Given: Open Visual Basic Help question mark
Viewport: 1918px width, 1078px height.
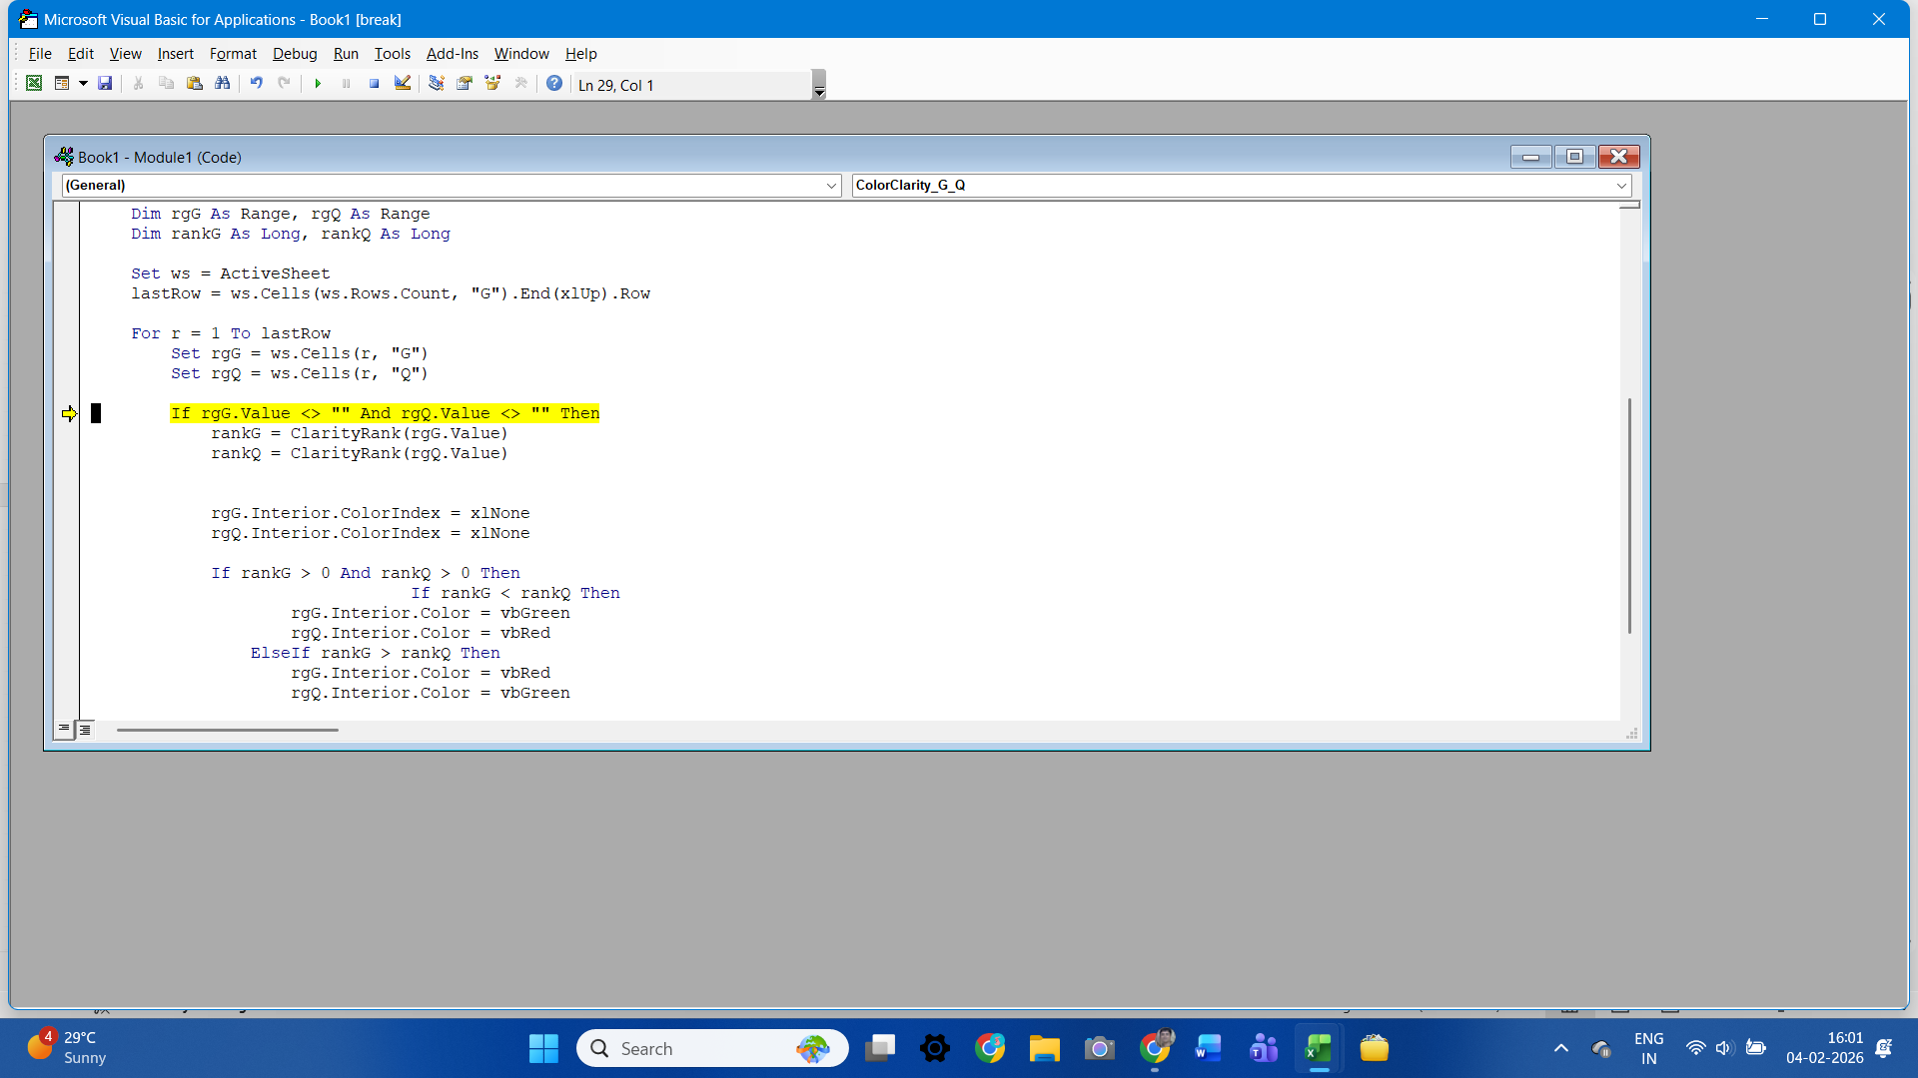Looking at the screenshot, I should pos(554,84).
